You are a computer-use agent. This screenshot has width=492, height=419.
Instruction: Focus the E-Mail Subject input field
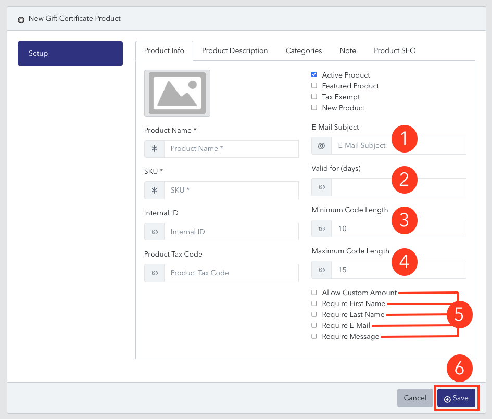tap(398, 146)
